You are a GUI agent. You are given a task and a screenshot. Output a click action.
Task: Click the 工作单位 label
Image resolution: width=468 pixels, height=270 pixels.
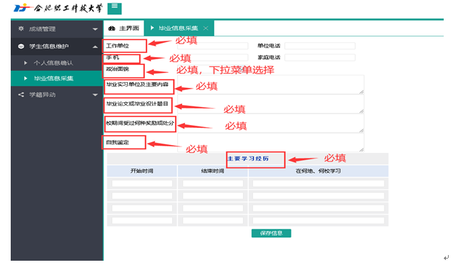(x=118, y=46)
